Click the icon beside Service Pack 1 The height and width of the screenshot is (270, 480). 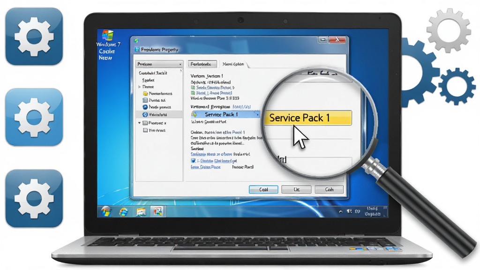[x=194, y=114]
